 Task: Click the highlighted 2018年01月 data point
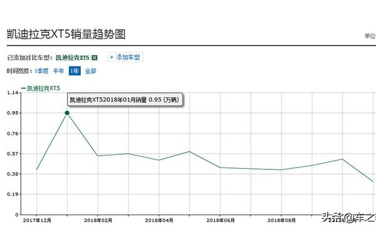(67, 113)
